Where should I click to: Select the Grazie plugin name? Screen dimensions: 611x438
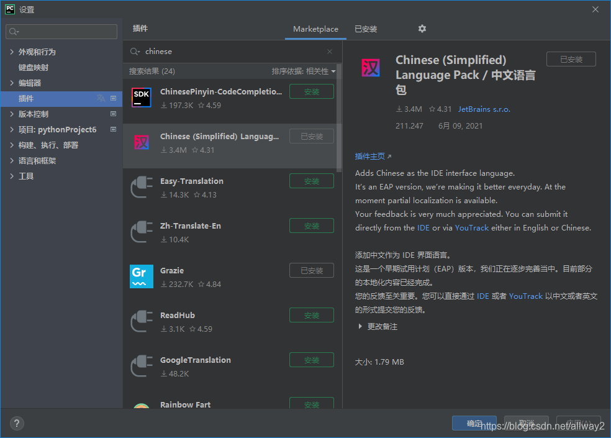(172, 271)
